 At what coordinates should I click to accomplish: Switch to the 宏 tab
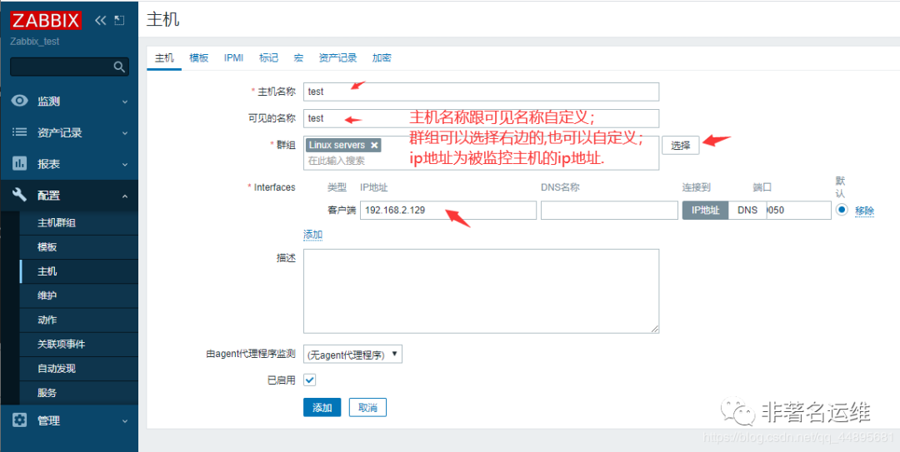(298, 58)
